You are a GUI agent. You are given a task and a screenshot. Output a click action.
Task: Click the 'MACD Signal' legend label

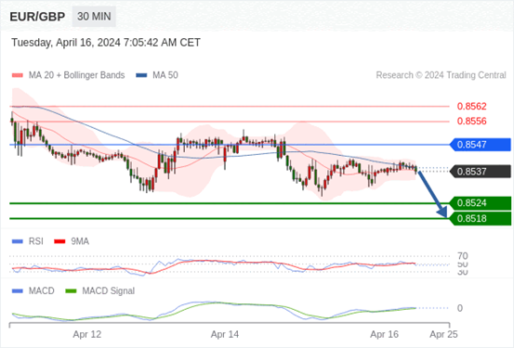109,290
